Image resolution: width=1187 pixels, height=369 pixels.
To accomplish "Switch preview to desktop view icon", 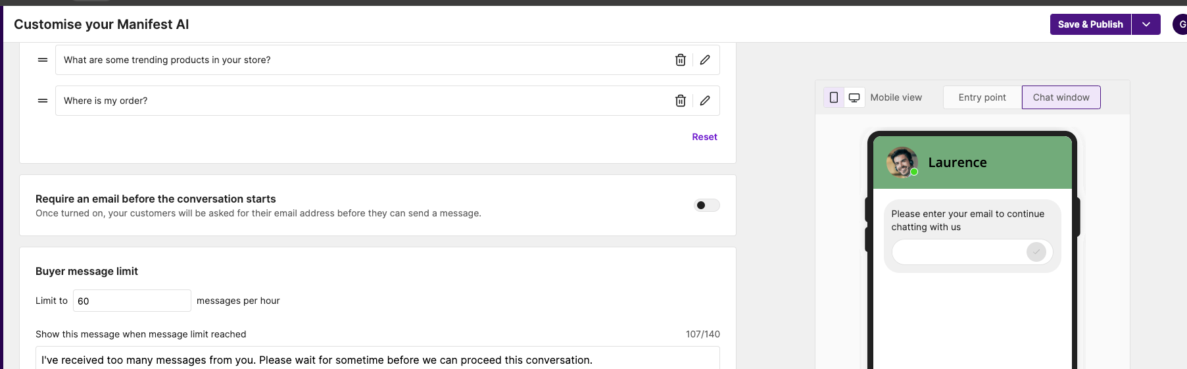I will tap(854, 97).
